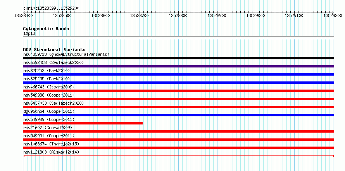Click ruler position 13528700

pyautogui.click(x=140, y=16)
